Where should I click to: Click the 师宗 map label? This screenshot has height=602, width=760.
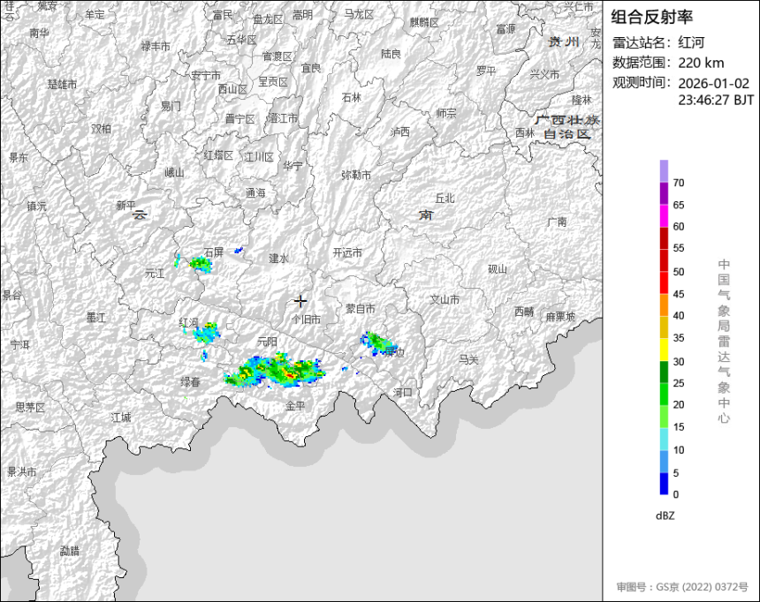pos(446,113)
